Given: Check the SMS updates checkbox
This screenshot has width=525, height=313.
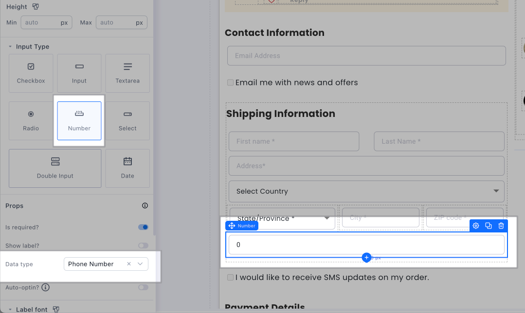Looking at the screenshot, I should 231,278.
